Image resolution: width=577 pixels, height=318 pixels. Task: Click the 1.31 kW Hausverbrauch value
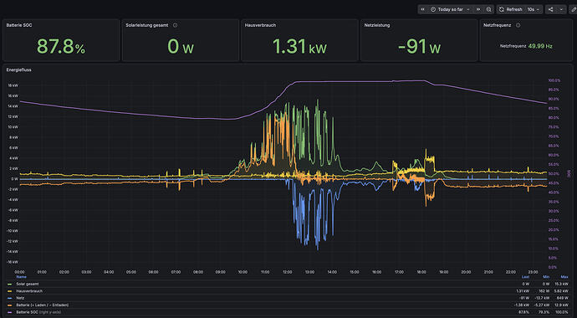coord(299,46)
